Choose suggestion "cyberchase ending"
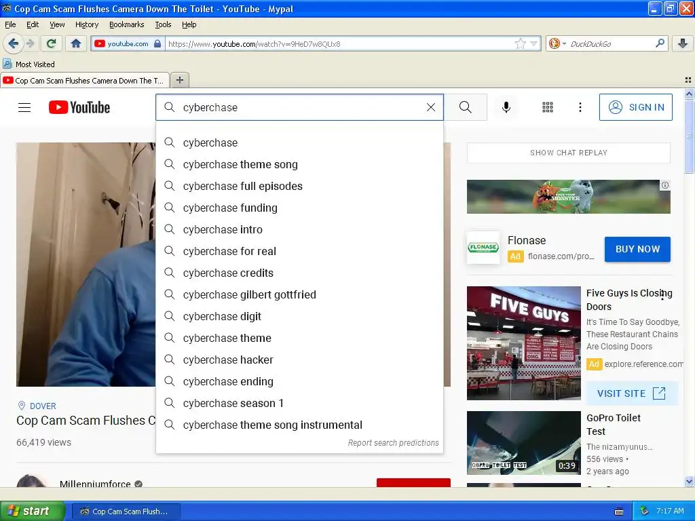This screenshot has height=521, width=695. click(x=299, y=381)
